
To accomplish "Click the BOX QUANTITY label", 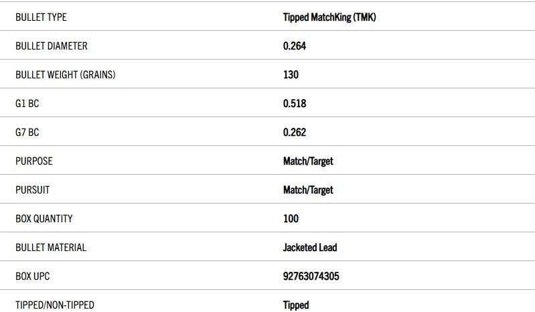I will 44,219.
